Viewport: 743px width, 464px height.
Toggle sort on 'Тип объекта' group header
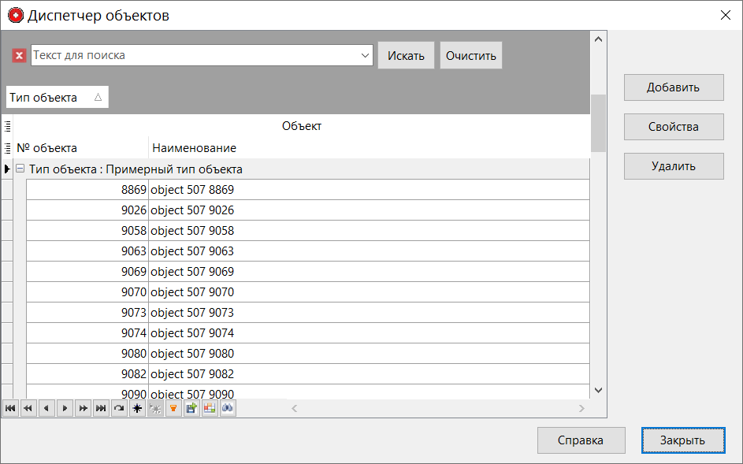(x=57, y=97)
